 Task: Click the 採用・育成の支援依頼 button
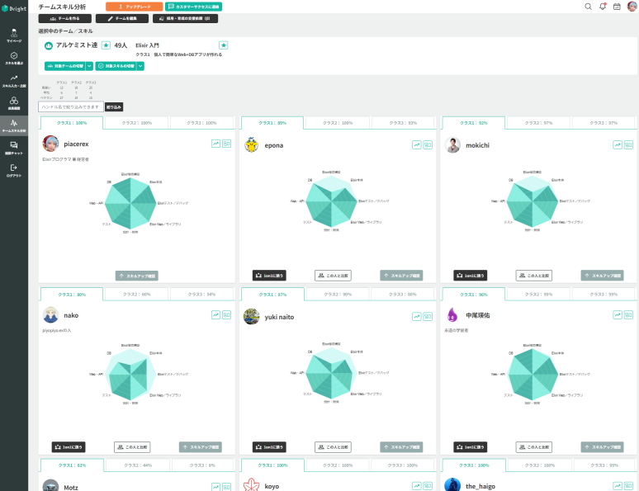[x=185, y=19]
